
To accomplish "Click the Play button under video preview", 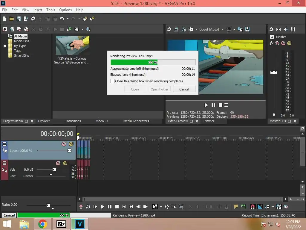I will 206,105.
